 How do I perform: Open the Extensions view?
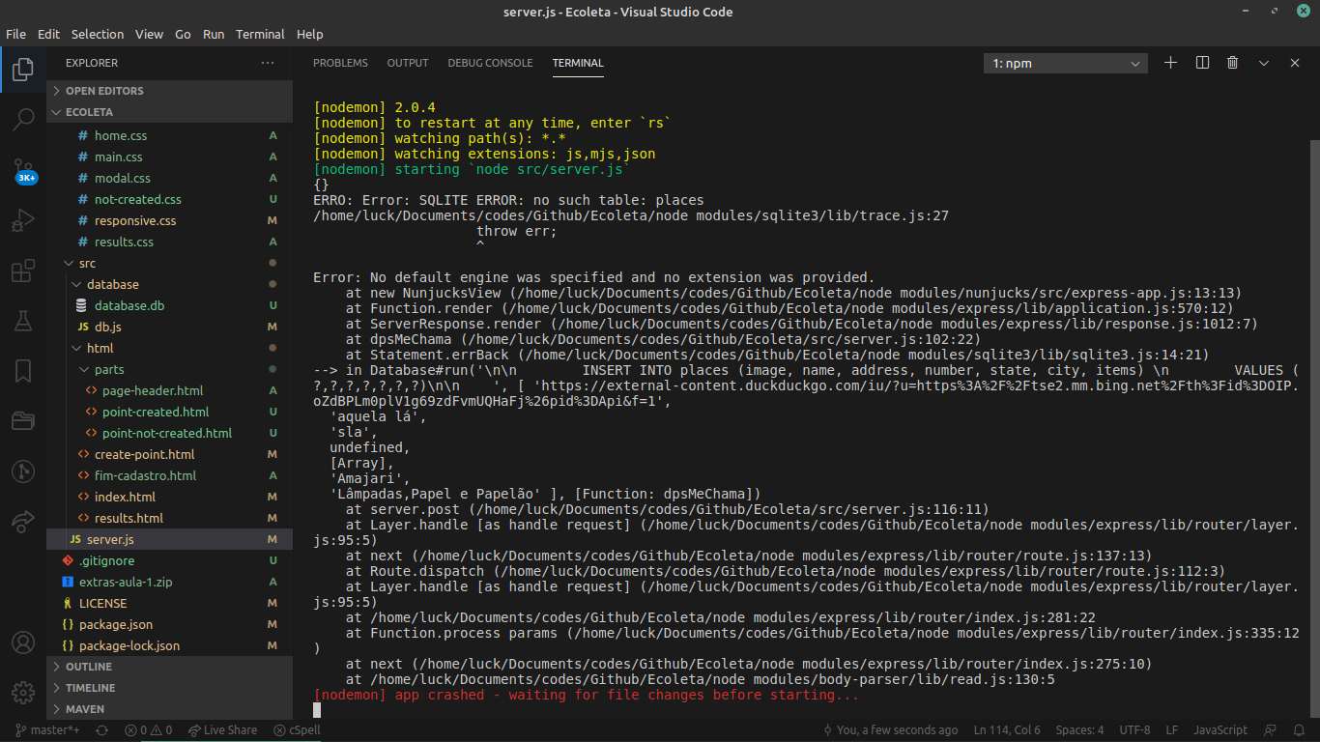[23, 271]
